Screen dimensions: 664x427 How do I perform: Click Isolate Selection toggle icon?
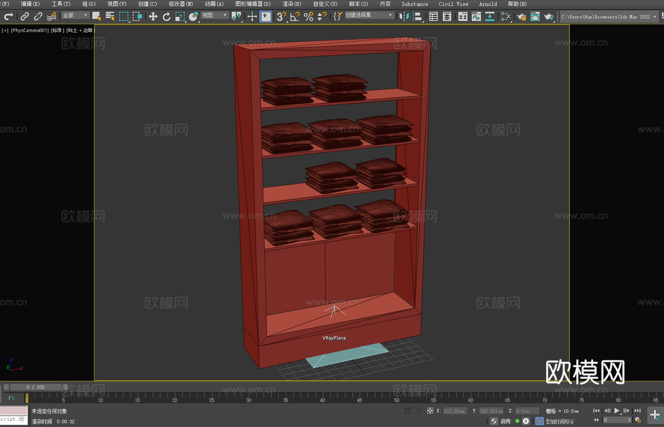pos(408,411)
